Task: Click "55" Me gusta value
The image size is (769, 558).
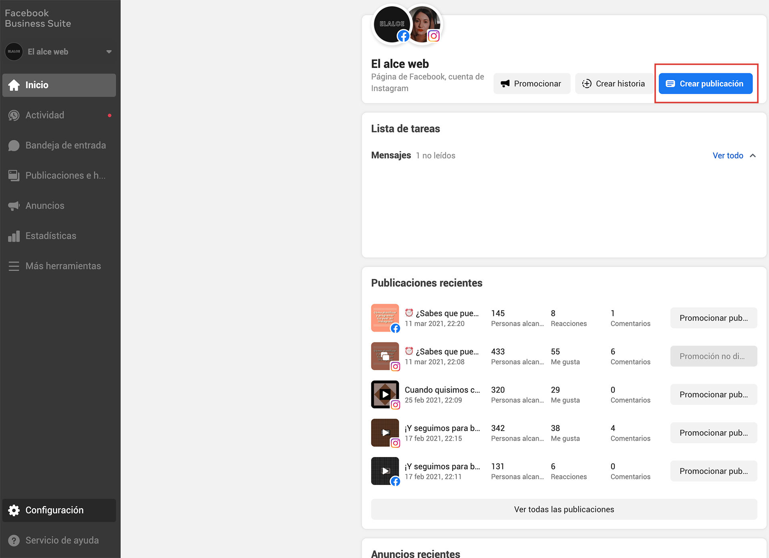Action: click(x=555, y=352)
